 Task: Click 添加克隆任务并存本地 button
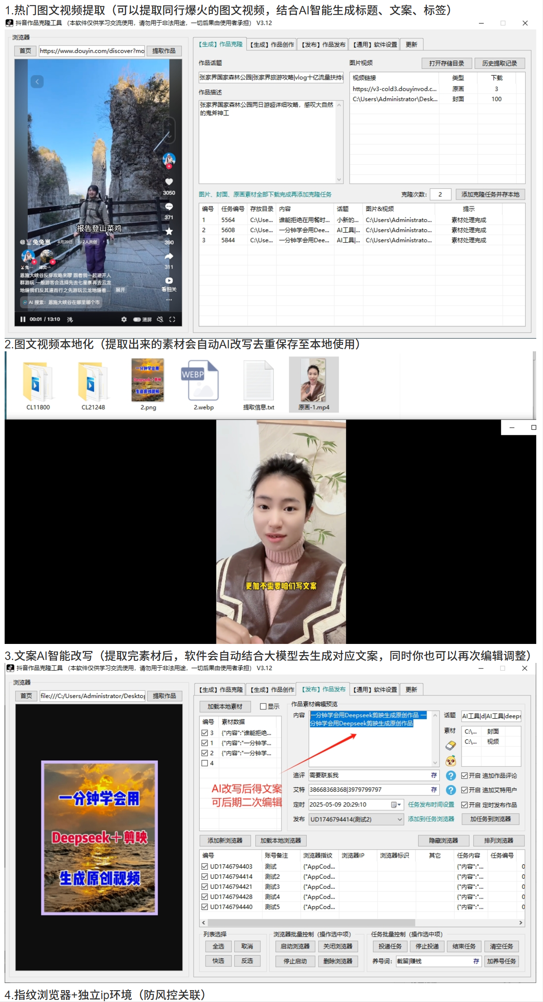tap(491, 194)
